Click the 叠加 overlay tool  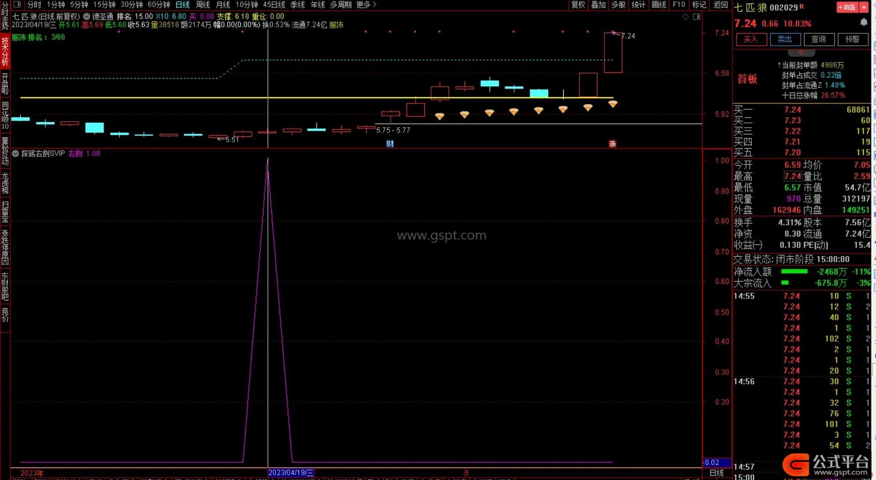598,5
